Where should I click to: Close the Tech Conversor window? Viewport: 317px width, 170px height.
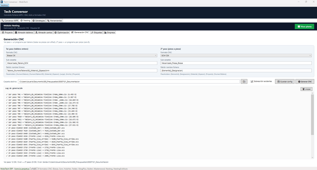pyautogui.click(x=313, y=2)
